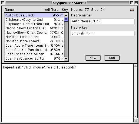Click the KeyQuencer keyboard icon
Image resolution: width=139 pixels, height=124 pixels.
pyautogui.click(x=132, y=10)
